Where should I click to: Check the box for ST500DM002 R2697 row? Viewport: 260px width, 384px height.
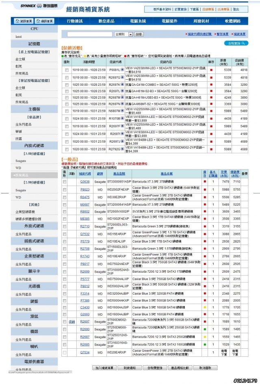65,322
